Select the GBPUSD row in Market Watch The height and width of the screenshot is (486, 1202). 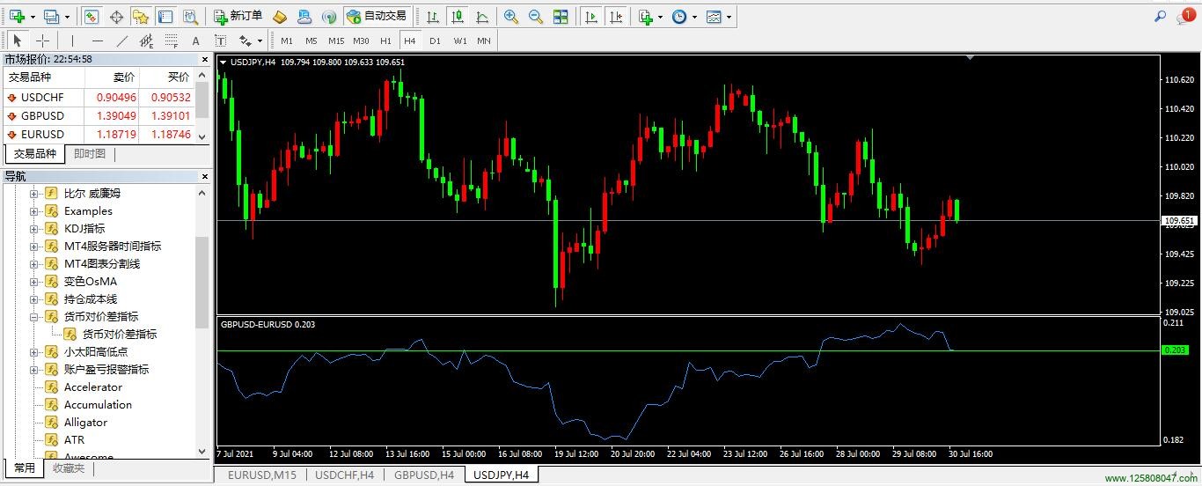click(x=98, y=116)
